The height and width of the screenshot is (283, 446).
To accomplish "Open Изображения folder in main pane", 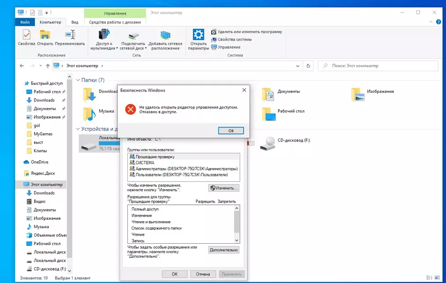I will point(373,95).
